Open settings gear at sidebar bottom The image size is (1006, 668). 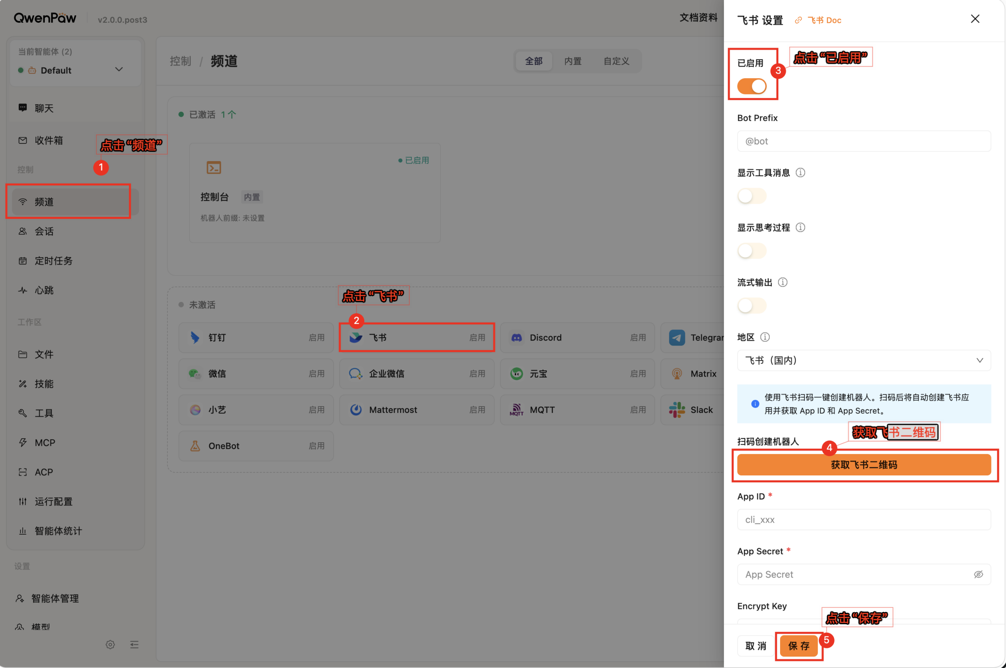(110, 644)
